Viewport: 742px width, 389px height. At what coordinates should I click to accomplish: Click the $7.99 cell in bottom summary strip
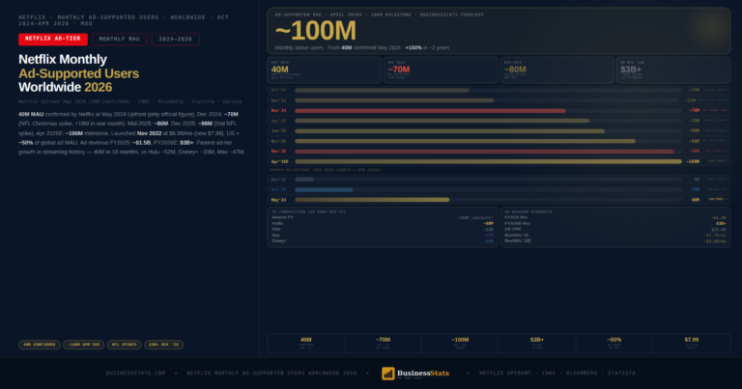(x=692, y=344)
